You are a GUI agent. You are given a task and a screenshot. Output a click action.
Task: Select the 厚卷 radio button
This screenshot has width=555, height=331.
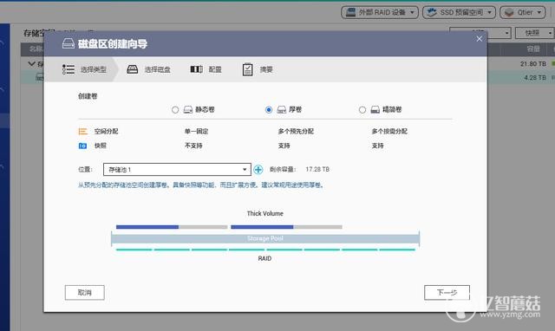coord(269,110)
